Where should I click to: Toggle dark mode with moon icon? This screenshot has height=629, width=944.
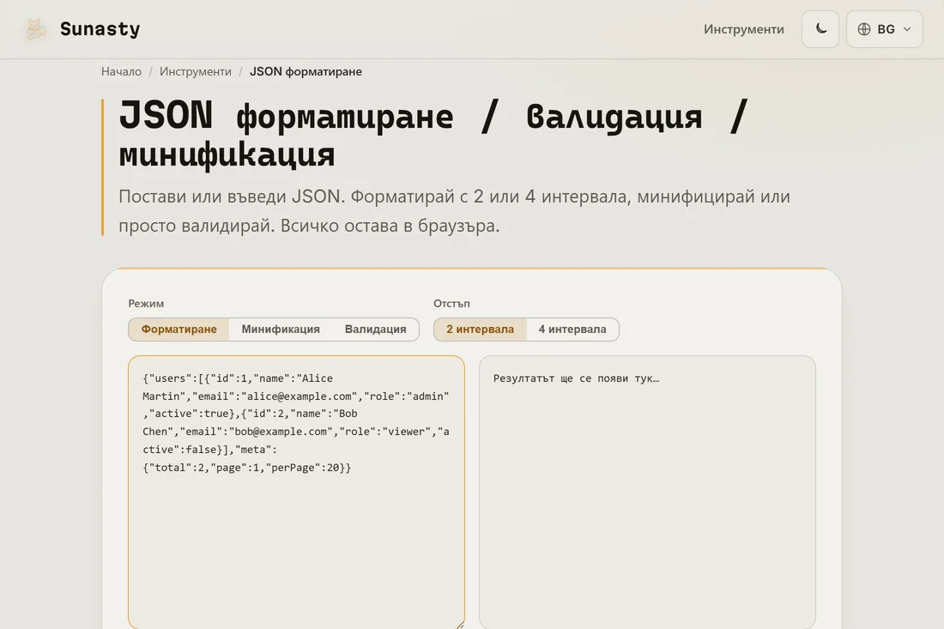point(820,29)
